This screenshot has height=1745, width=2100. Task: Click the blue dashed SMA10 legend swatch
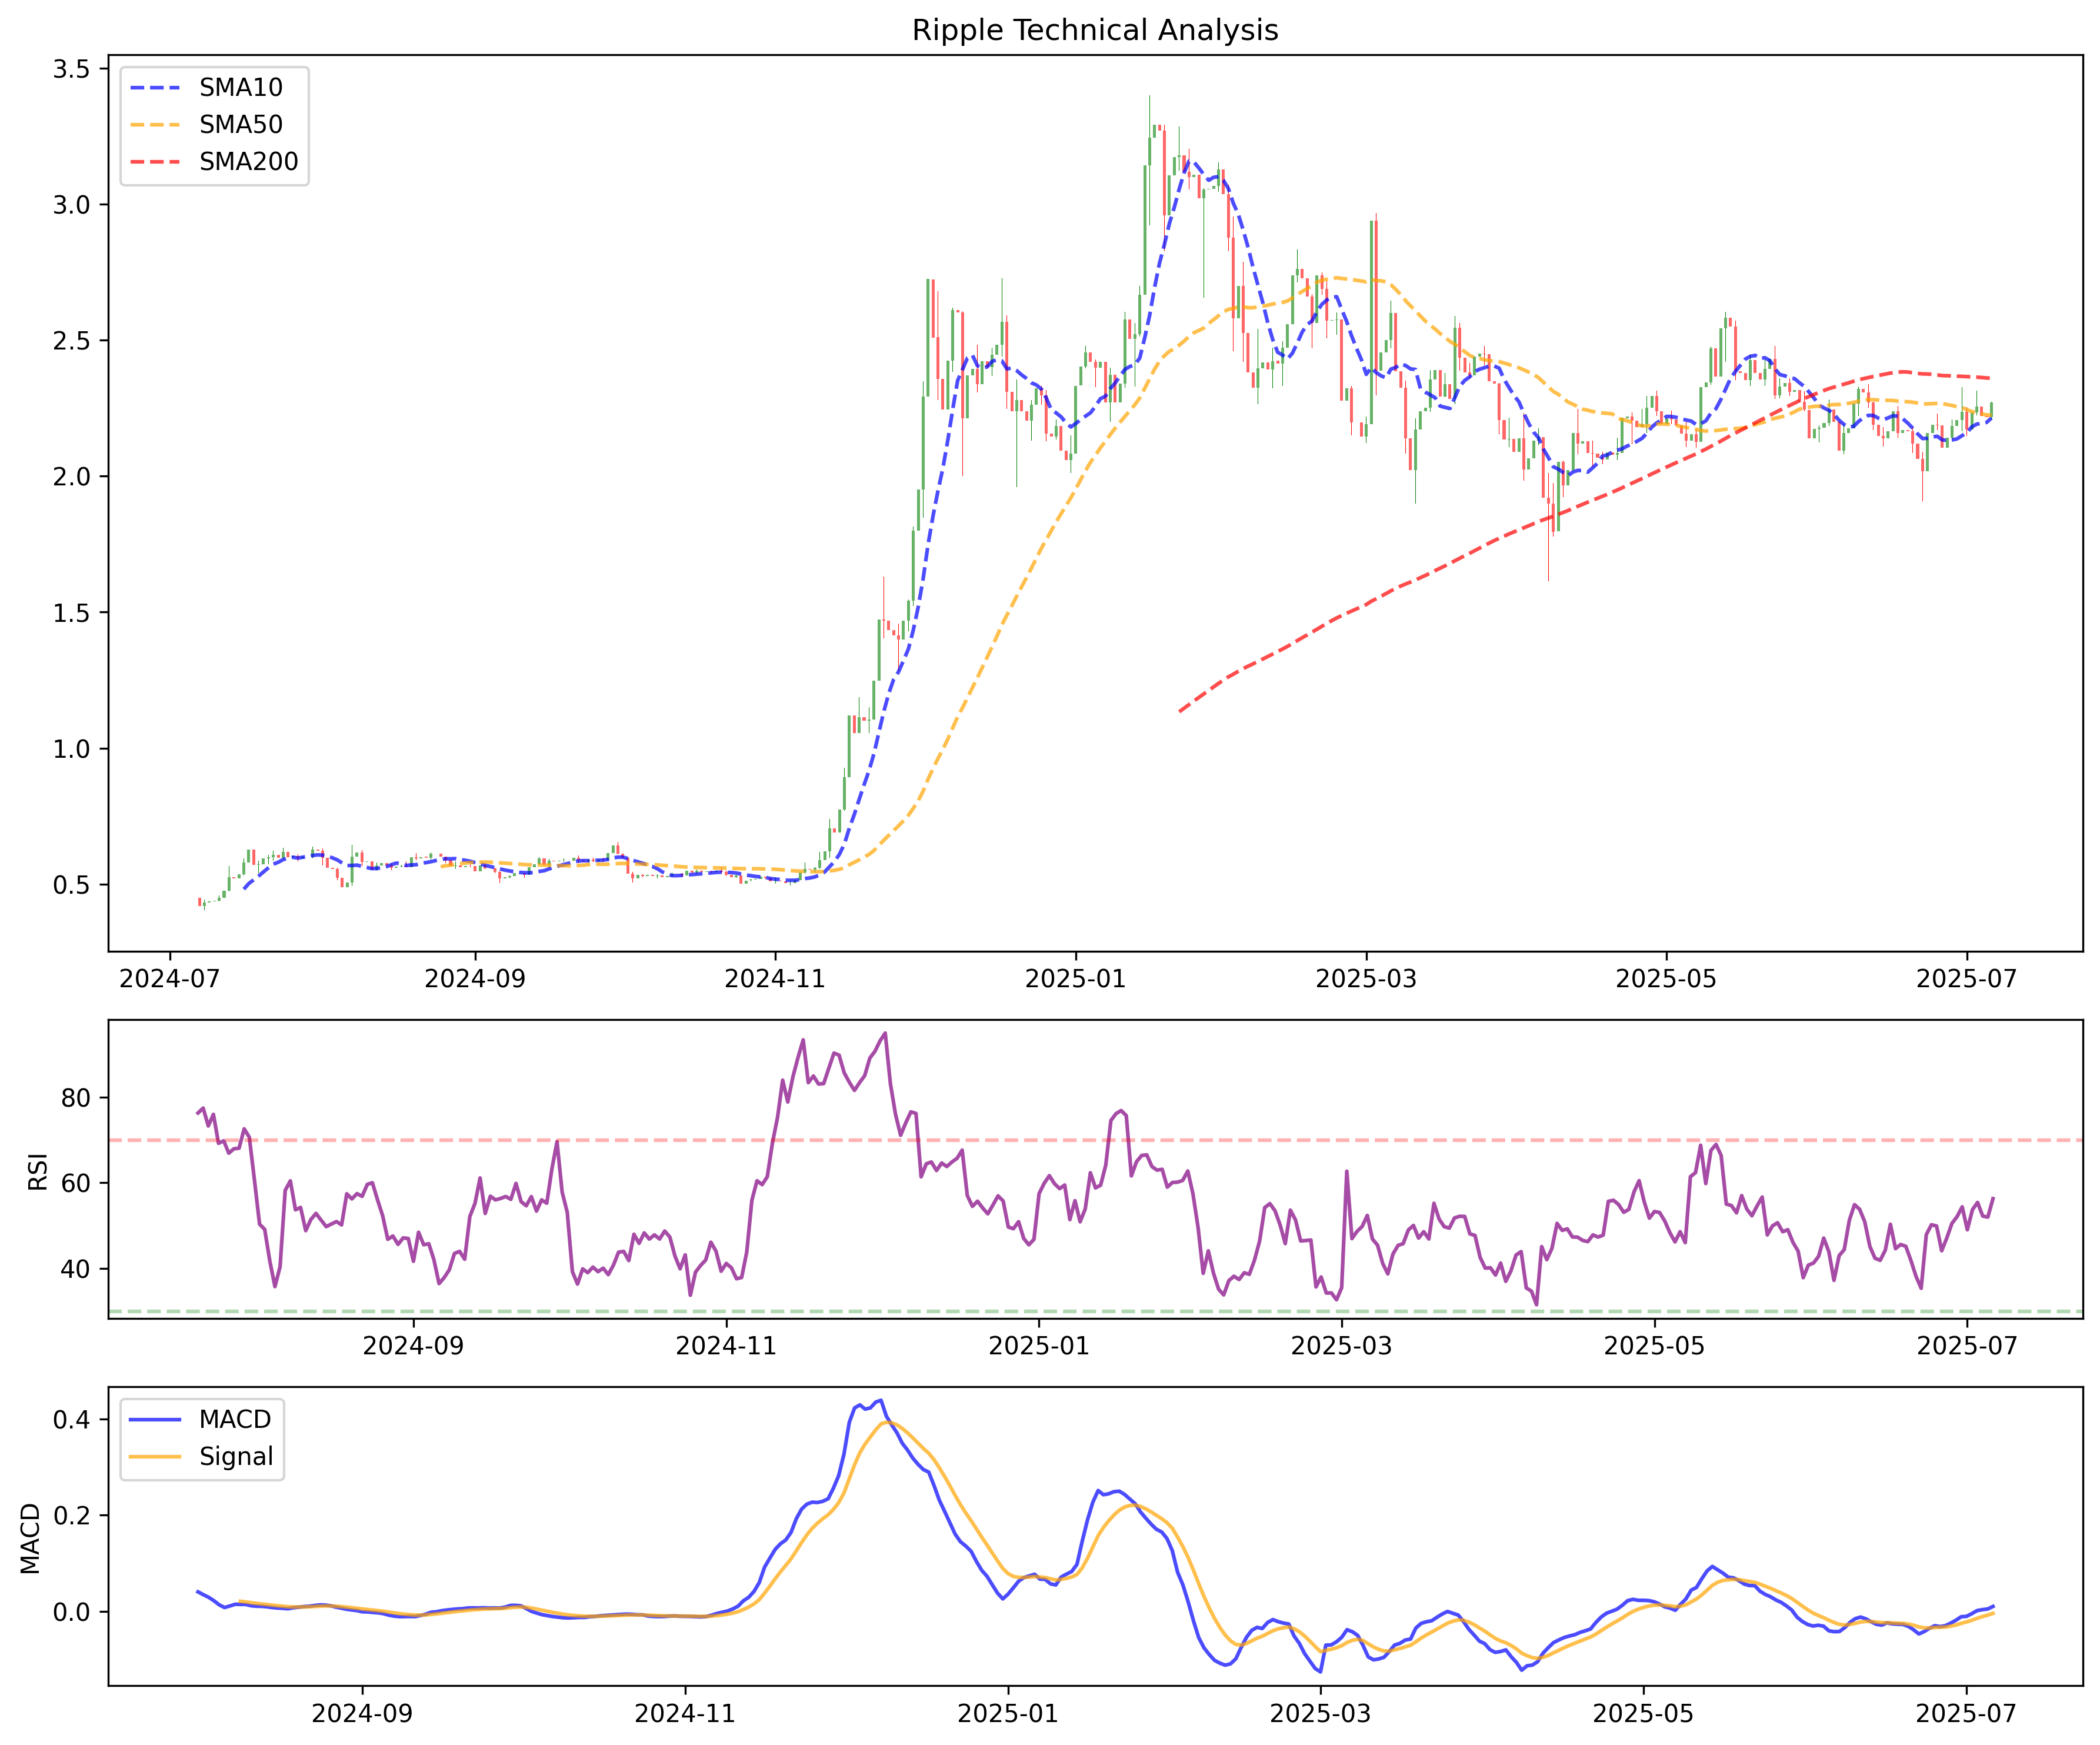click(155, 88)
